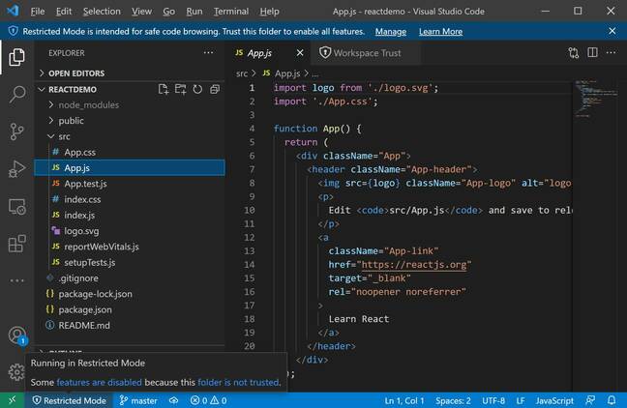The height and width of the screenshot is (408, 627).
Task: Open the Manage gear icon
Action: pyautogui.click(x=16, y=372)
